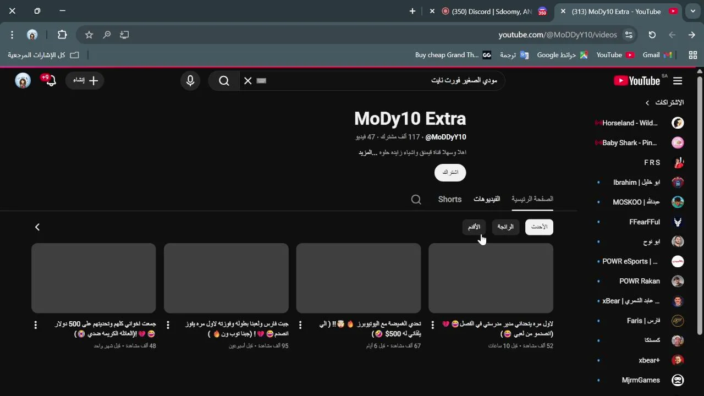Viewport: 704px width, 396px height.
Task: Click the browser address bar URL
Action: pyautogui.click(x=558, y=35)
